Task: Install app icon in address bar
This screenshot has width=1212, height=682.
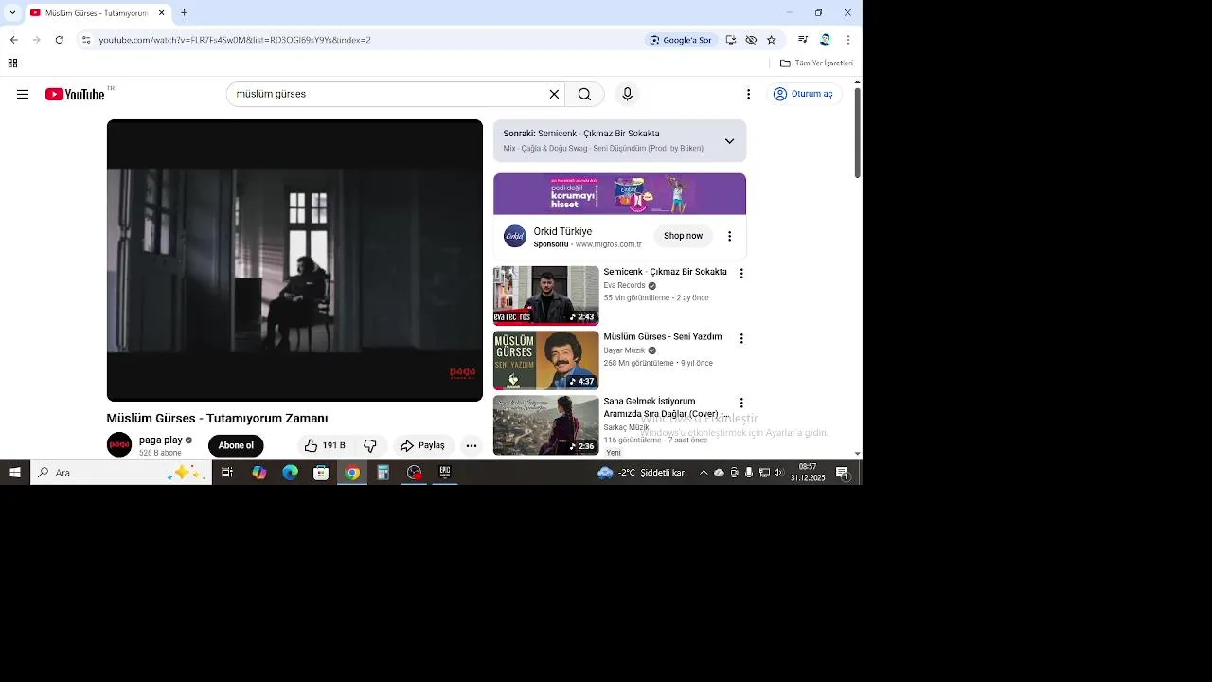Action: point(730,40)
